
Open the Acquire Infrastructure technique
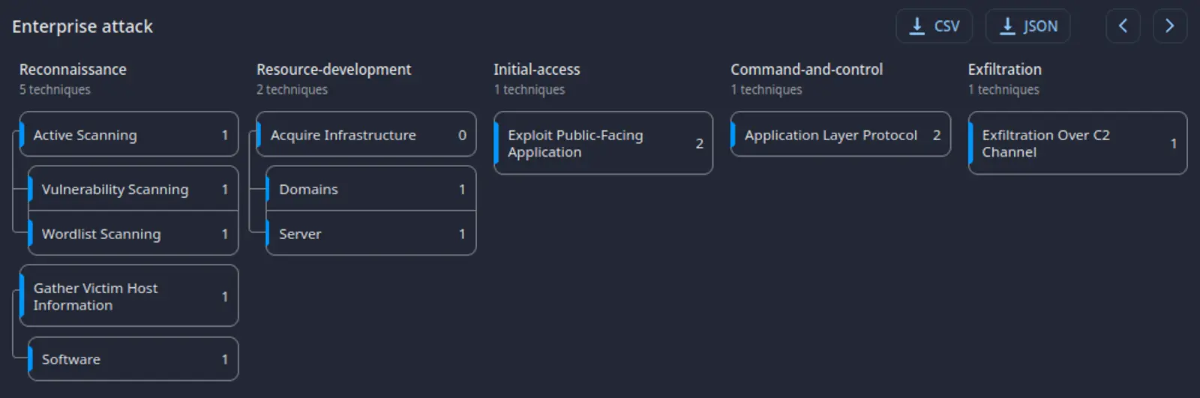coord(366,135)
